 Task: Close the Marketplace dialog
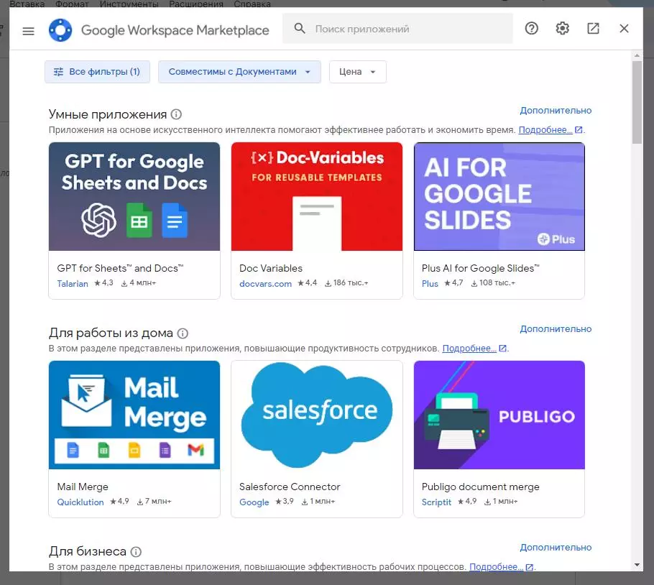(624, 29)
